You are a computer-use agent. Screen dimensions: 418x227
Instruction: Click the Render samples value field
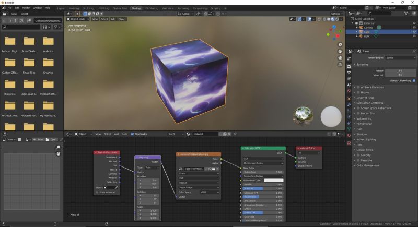tap(400, 71)
